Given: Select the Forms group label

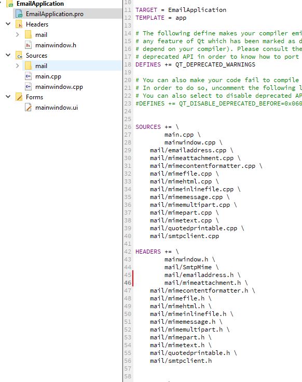Looking at the screenshot, I should tap(35, 97).
